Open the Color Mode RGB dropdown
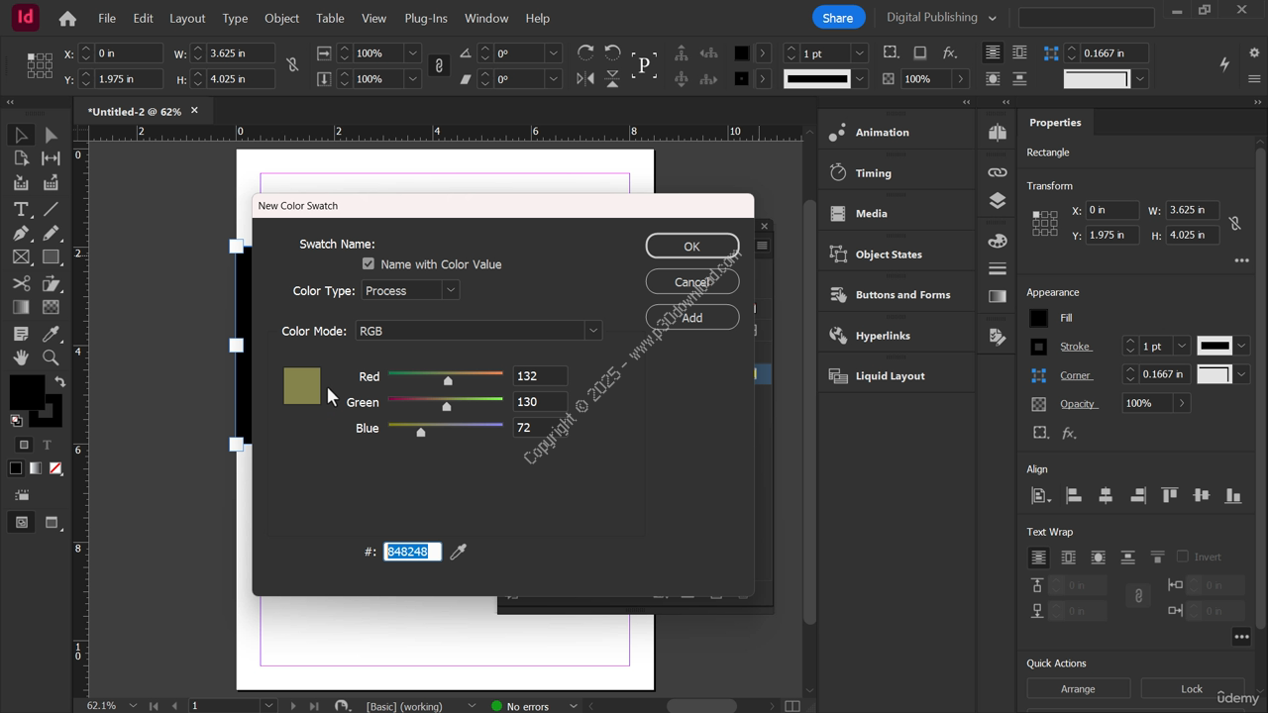Image resolution: width=1268 pixels, height=713 pixels. 478,331
